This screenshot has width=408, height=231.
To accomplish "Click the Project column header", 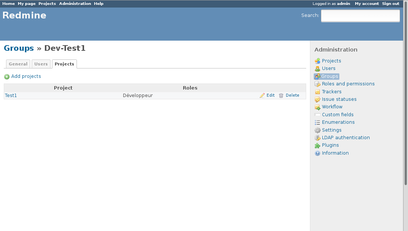I will [63, 88].
